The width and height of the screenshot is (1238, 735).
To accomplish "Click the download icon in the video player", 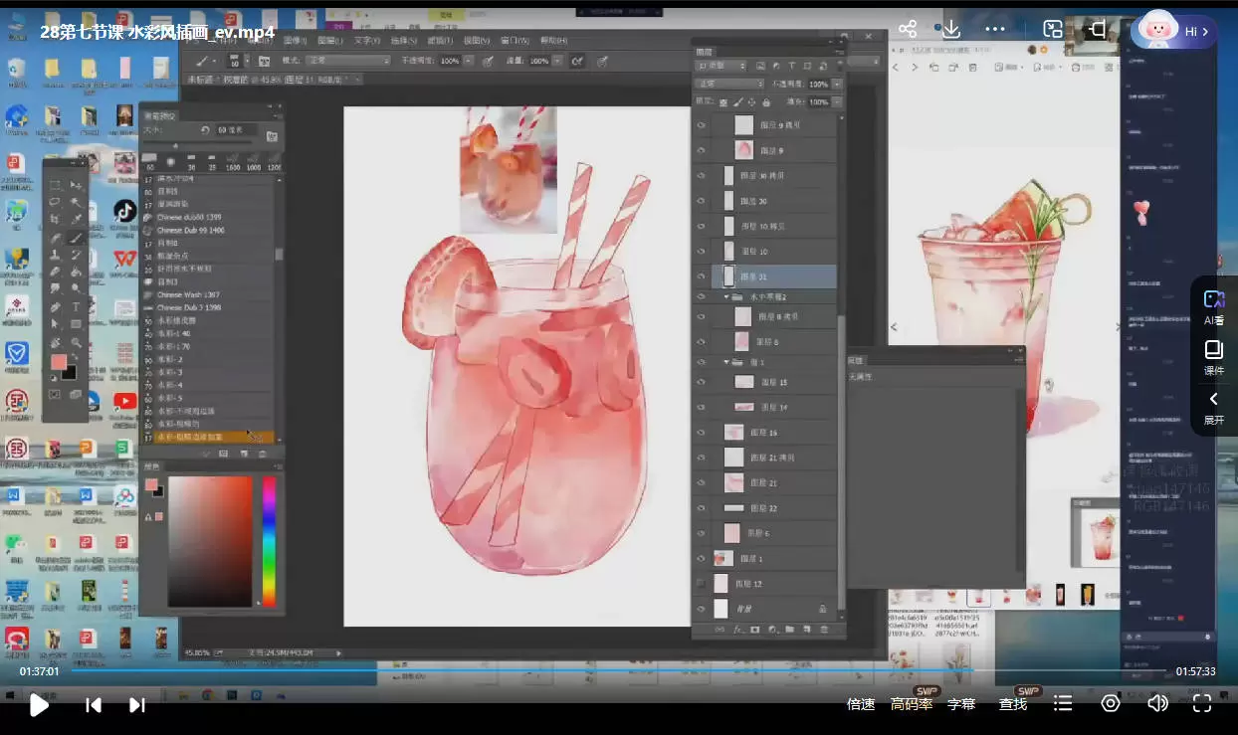I will [x=951, y=30].
